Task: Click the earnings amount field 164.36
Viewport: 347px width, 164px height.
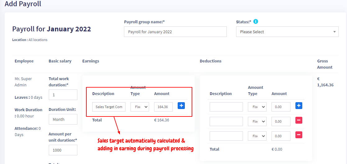Action: [163, 107]
